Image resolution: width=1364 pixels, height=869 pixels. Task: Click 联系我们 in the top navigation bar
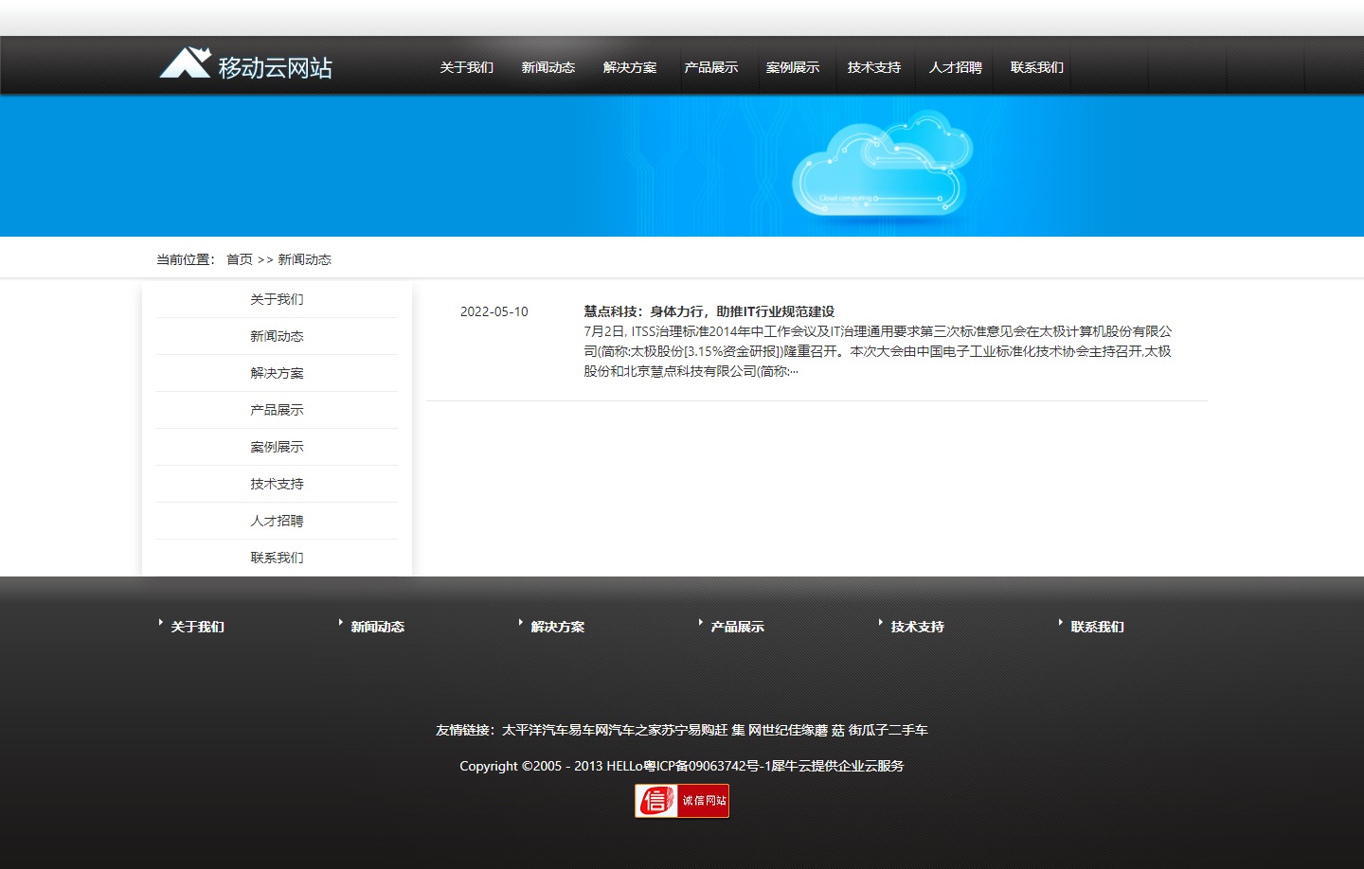pyautogui.click(x=1036, y=67)
